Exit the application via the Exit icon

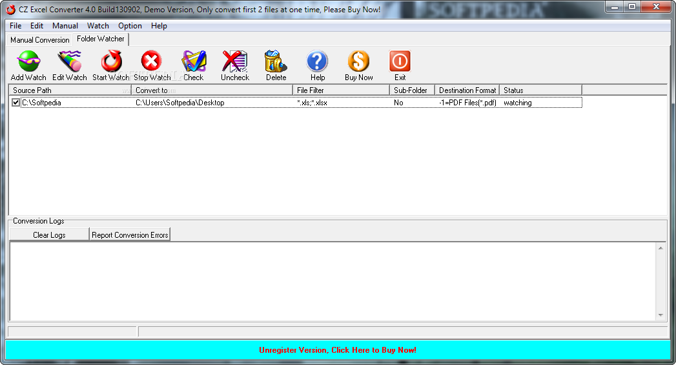click(x=400, y=61)
